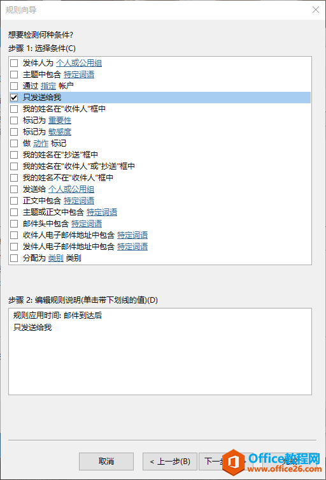Open the 个人或公用组 link after 发件人为
The image size is (326, 480).
pos(79,63)
